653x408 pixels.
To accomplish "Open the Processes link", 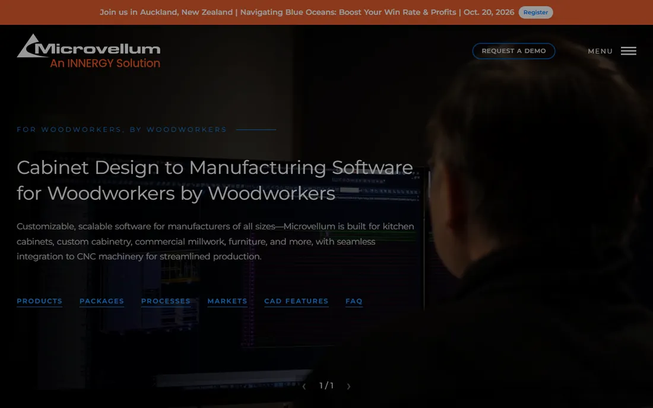I will [x=166, y=301].
